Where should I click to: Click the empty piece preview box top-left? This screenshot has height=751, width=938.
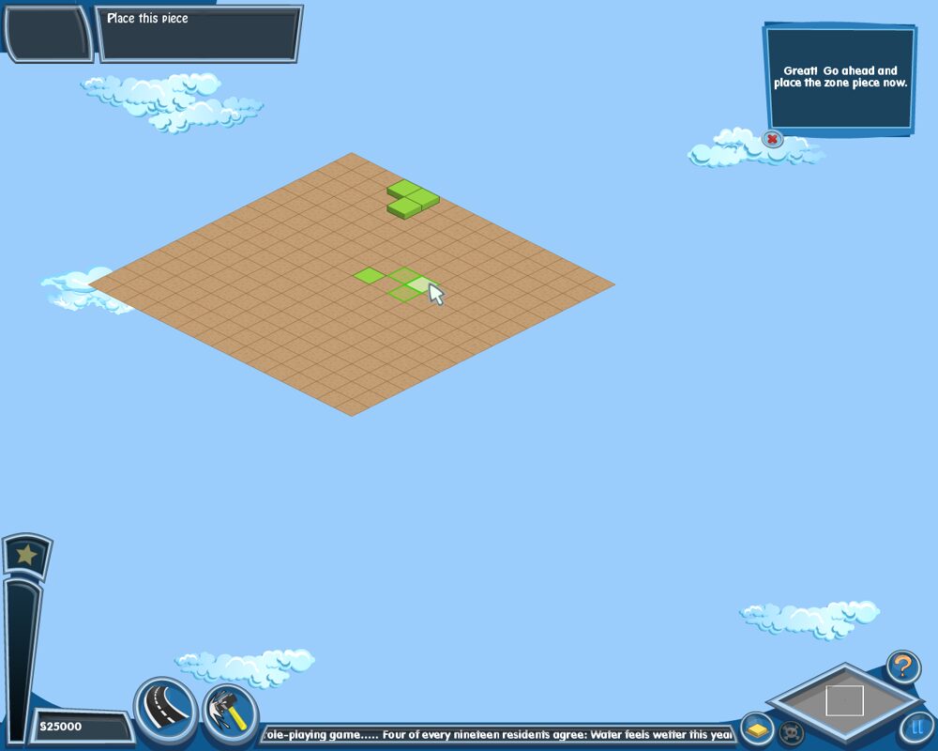tap(47, 33)
